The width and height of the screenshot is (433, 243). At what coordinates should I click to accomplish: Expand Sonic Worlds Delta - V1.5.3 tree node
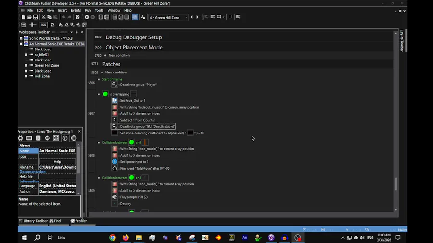point(21,38)
